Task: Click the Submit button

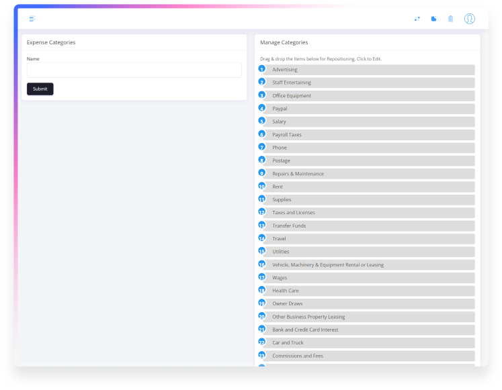Action: click(40, 89)
